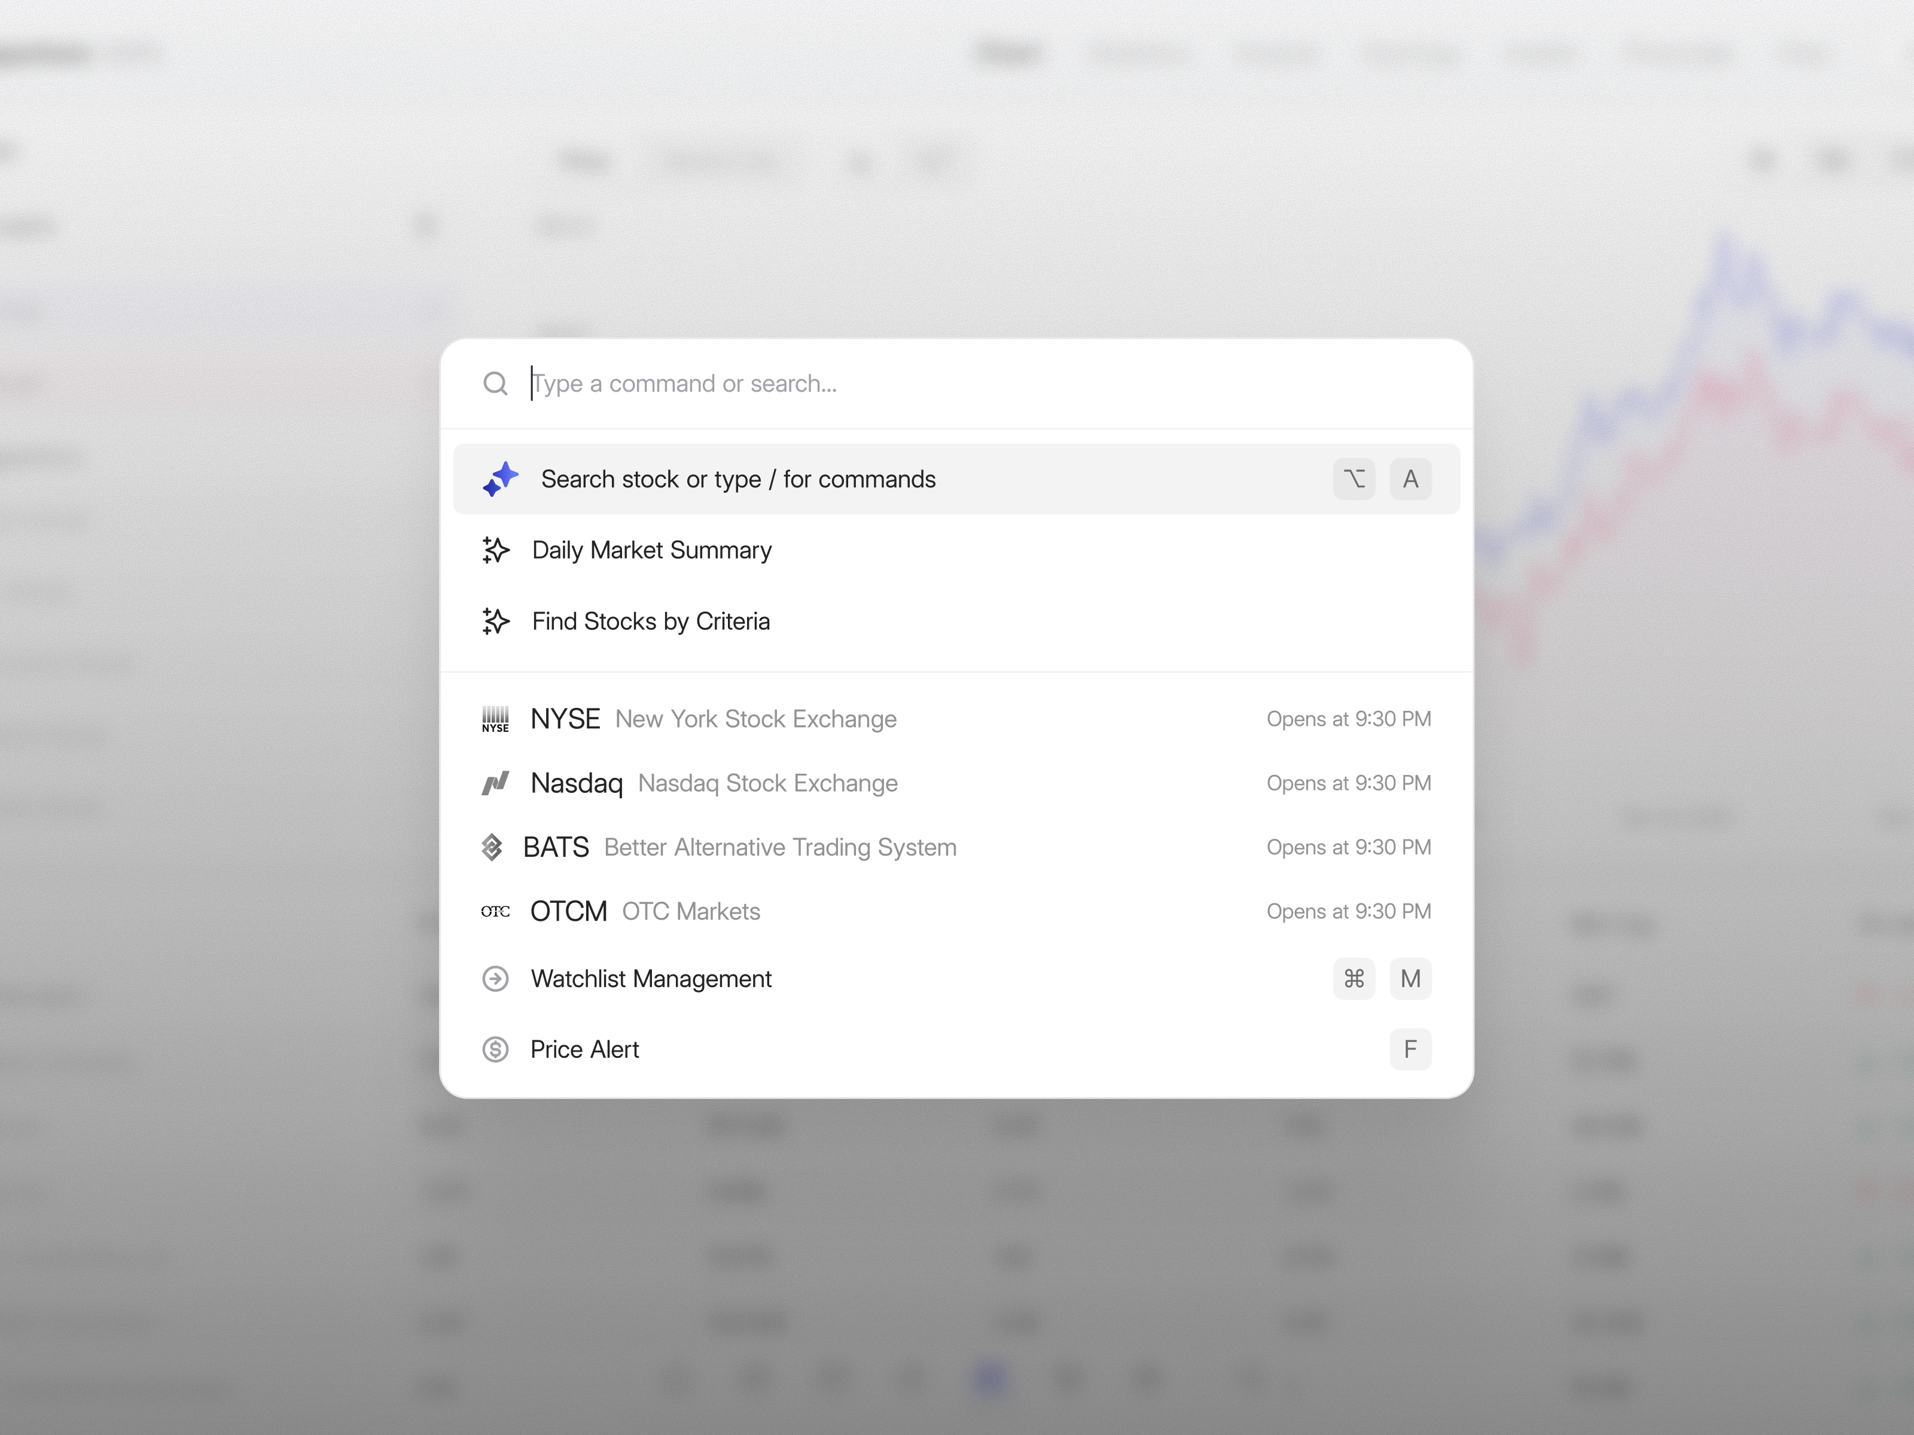The image size is (1914, 1435).
Task: Select the BATS exchange label
Action: coord(556,847)
